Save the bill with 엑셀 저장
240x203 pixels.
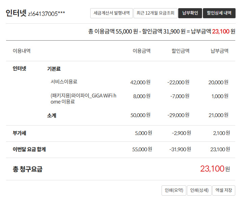coord(224,190)
